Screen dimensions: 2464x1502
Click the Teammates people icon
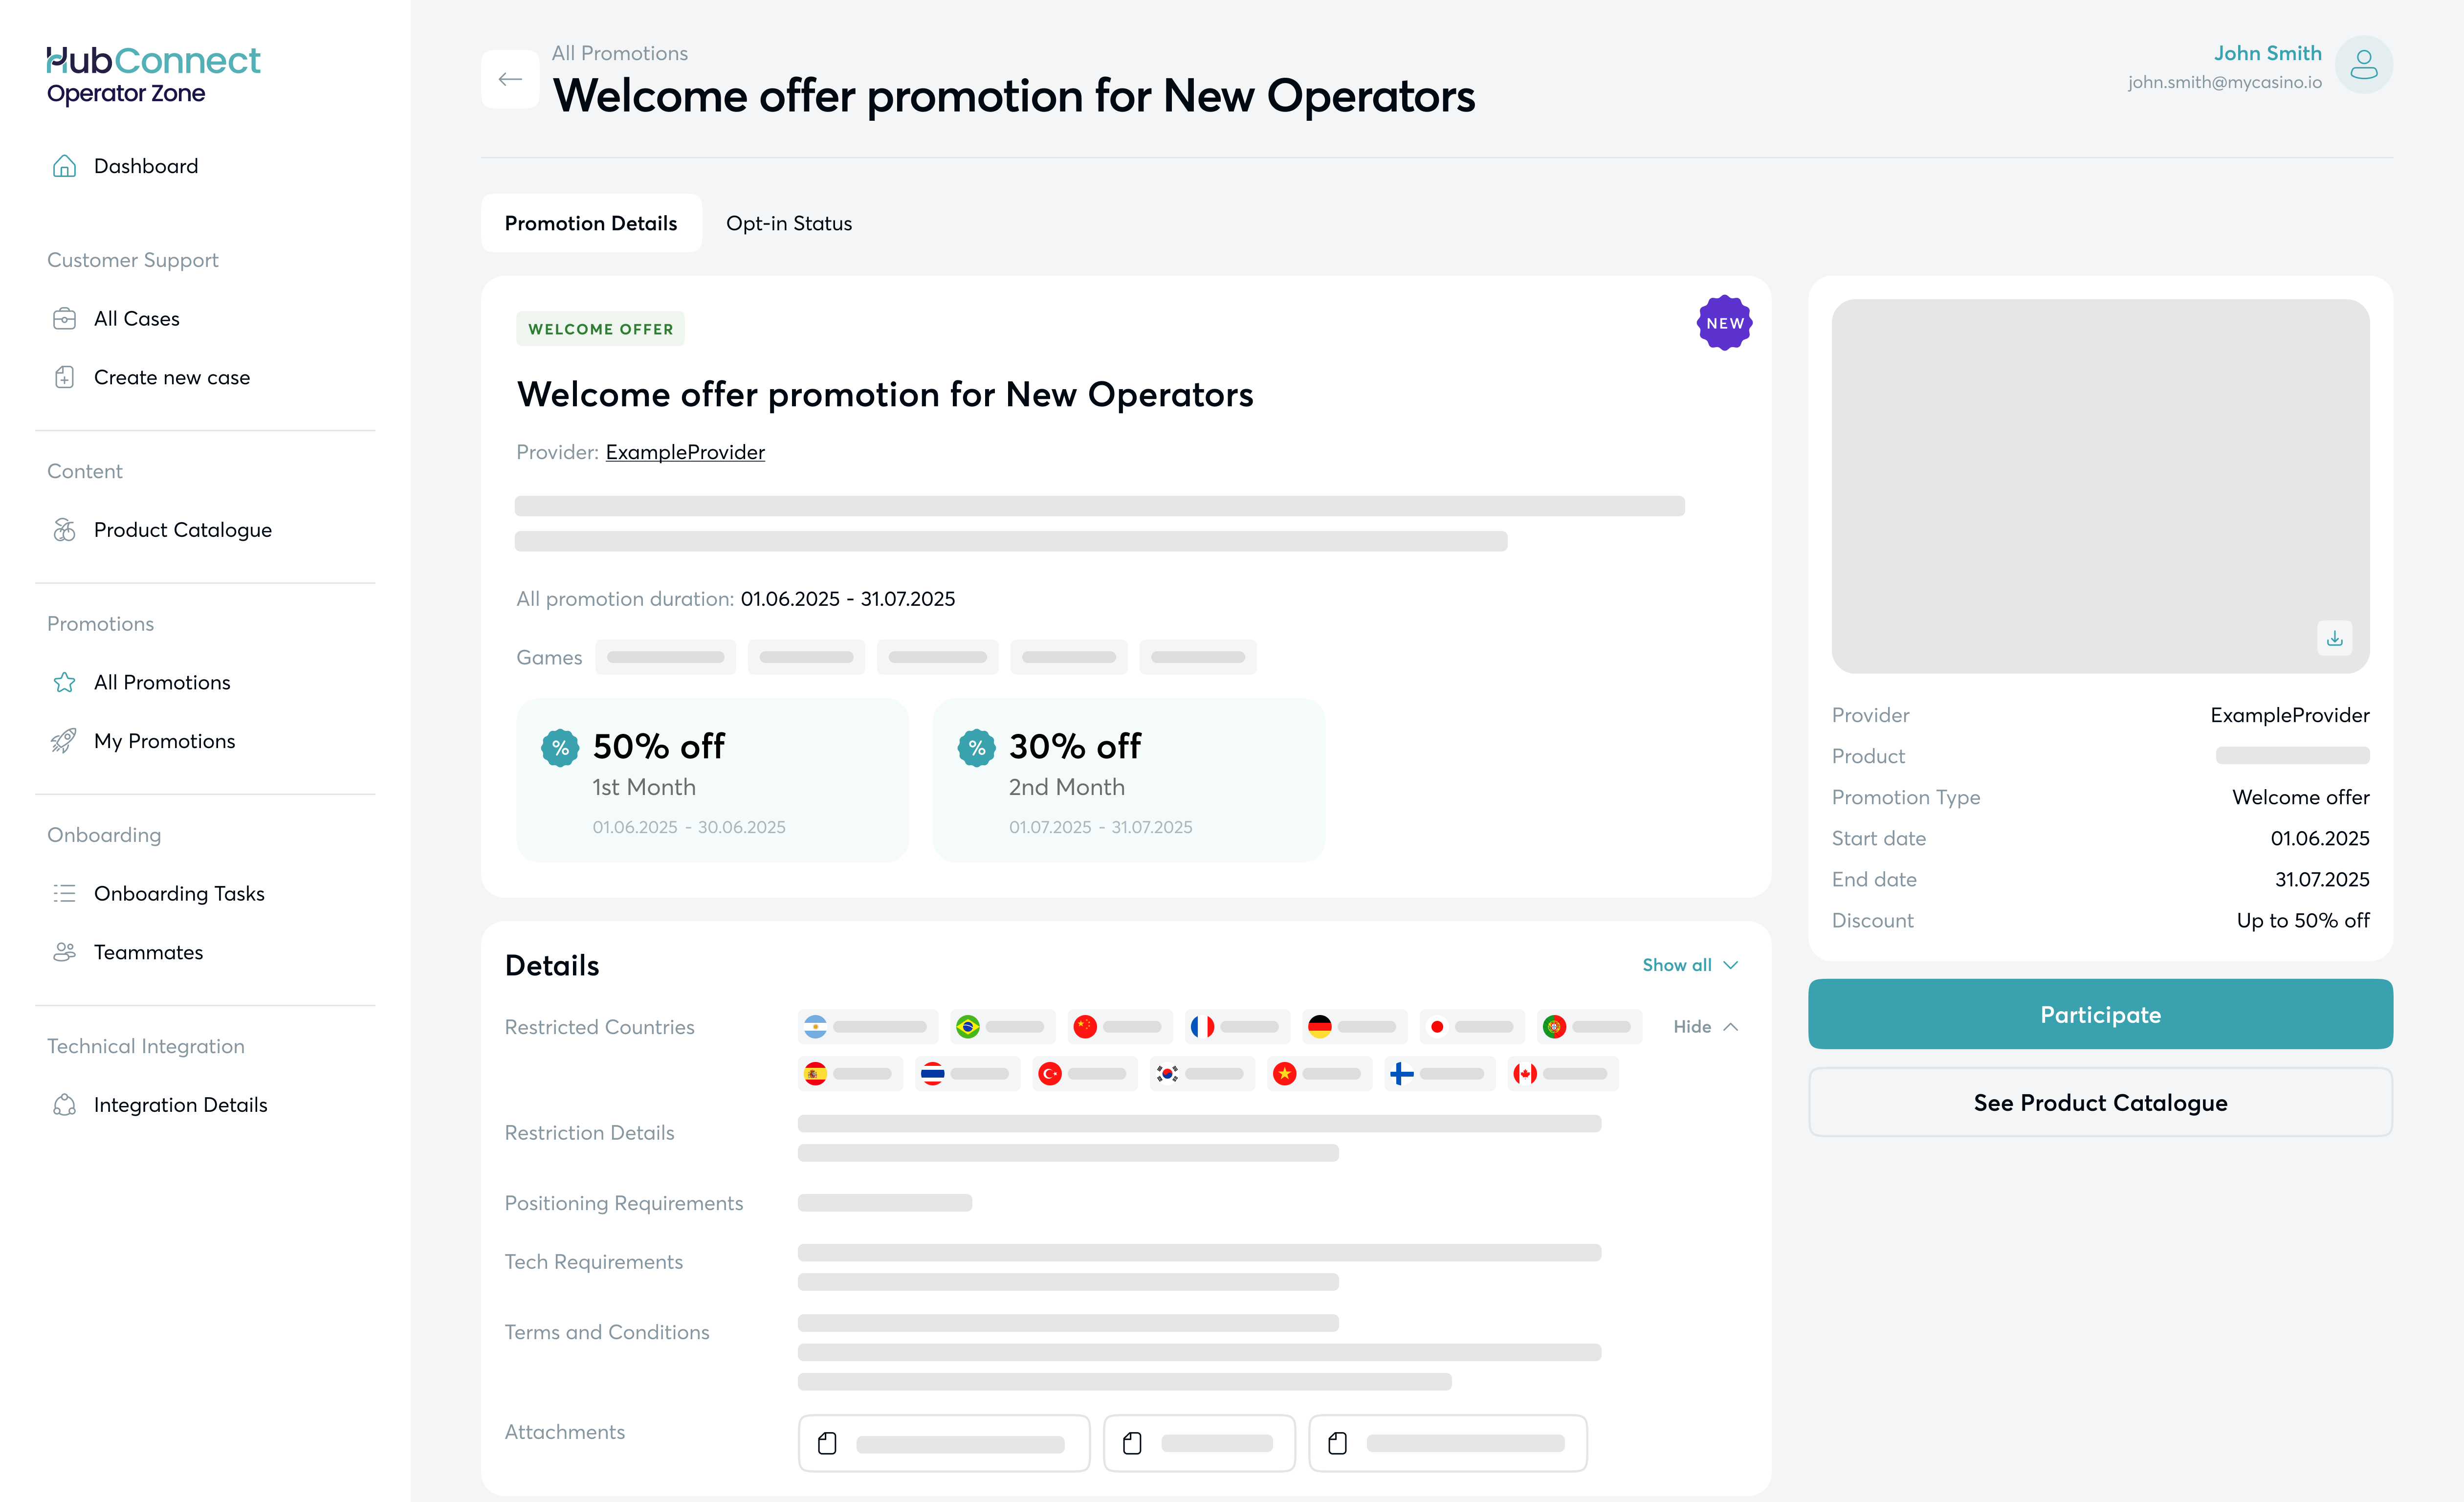(x=64, y=952)
